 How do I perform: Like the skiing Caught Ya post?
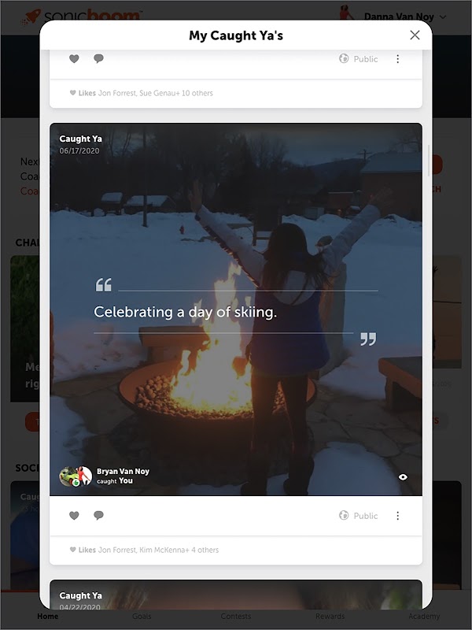coord(74,516)
